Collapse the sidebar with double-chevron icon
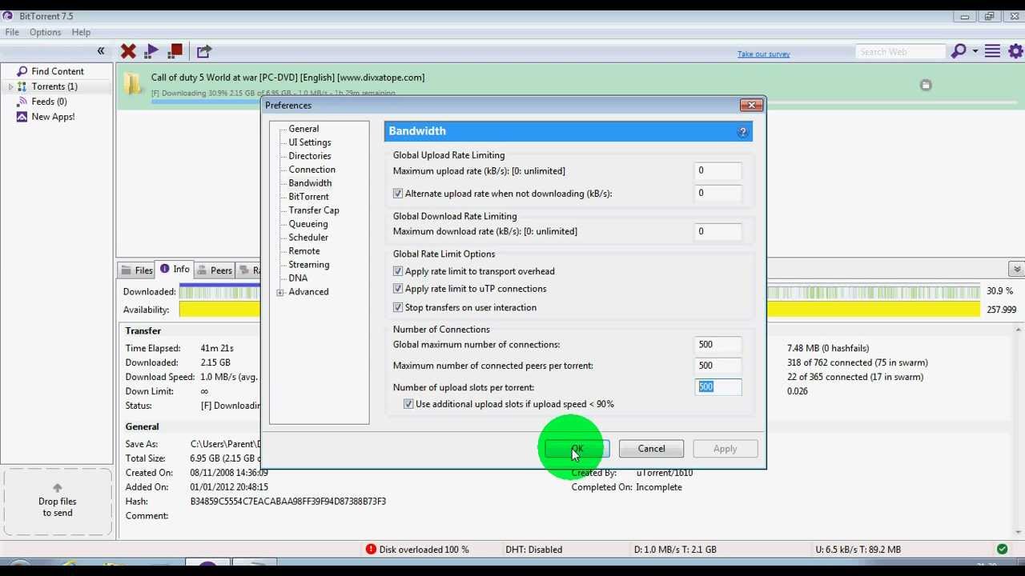Screen dimensions: 1025x576 tap(101, 51)
